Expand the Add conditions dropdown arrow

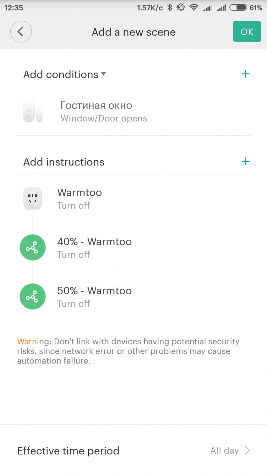click(104, 74)
